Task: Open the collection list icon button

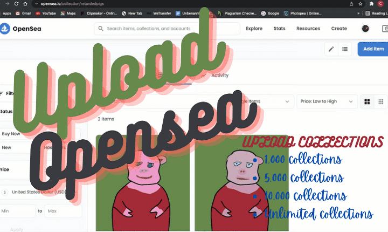Action: click(x=345, y=49)
